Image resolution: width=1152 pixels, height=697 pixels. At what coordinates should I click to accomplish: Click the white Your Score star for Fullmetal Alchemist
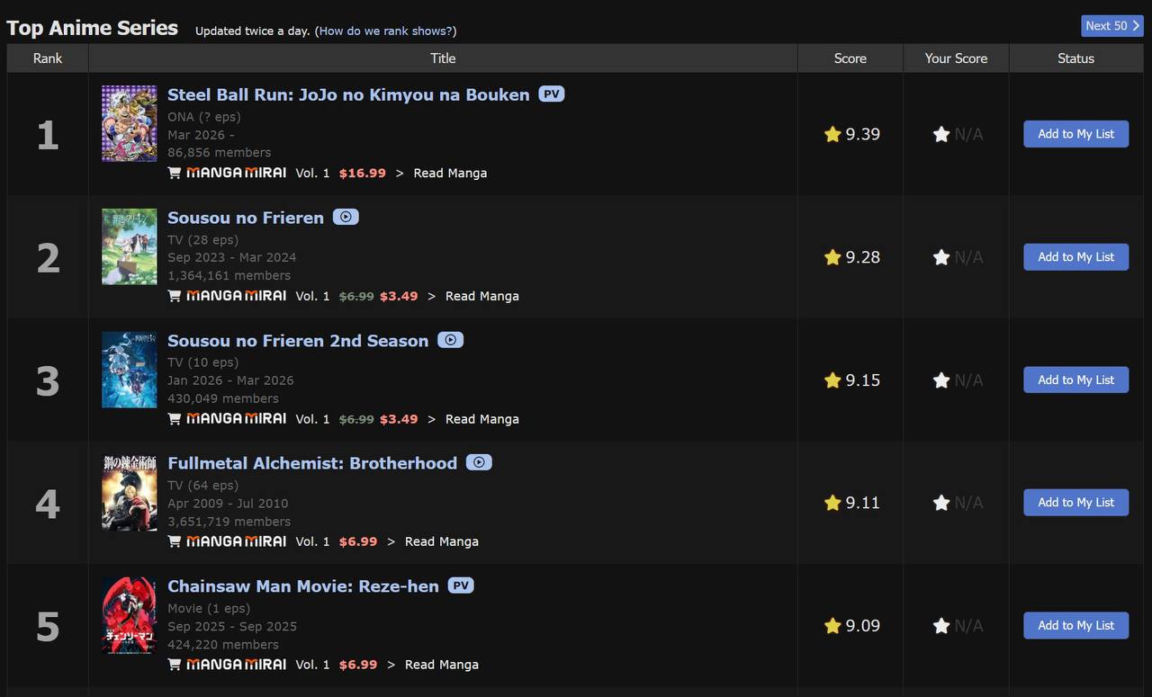[x=941, y=503]
